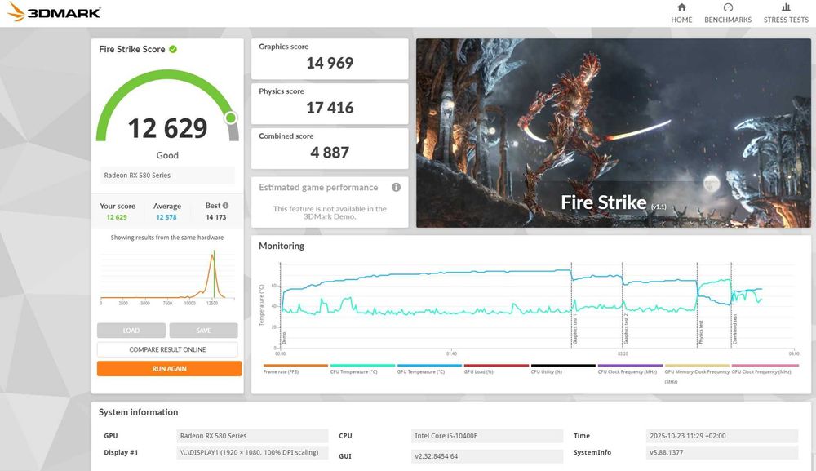This screenshot has height=471, width=816.
Task: Click Physics test marker in chart
Action: click(x=701, y=332)
